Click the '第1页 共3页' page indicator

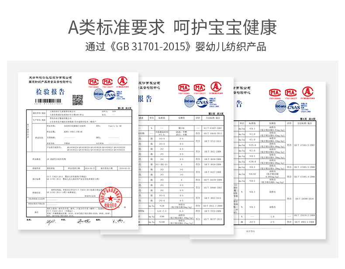click(125, 108)
